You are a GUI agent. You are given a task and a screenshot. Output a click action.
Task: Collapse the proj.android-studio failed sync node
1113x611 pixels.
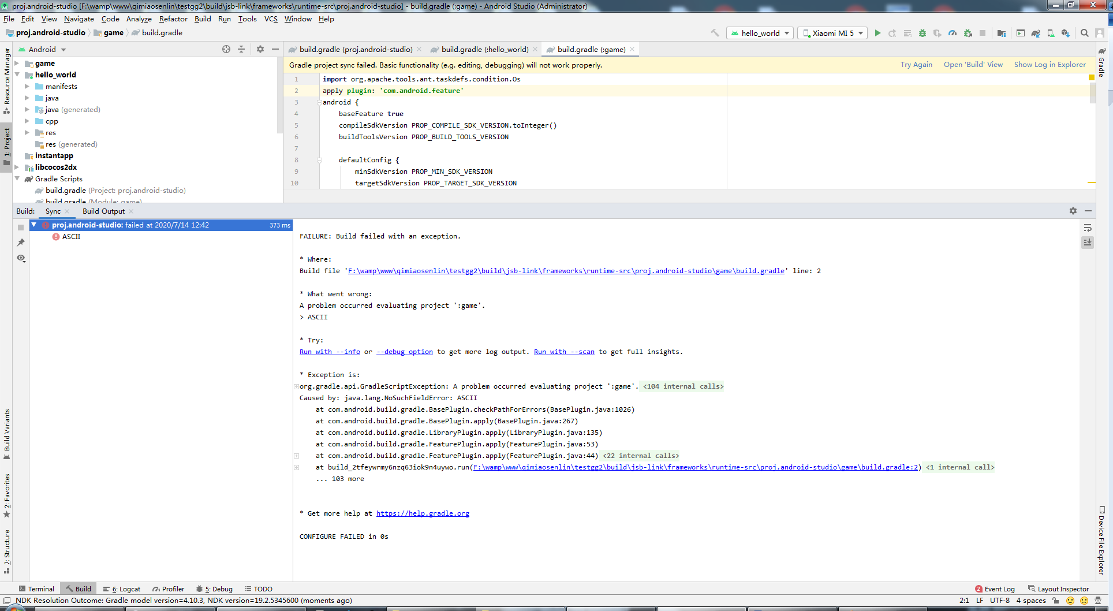(34, 225)
